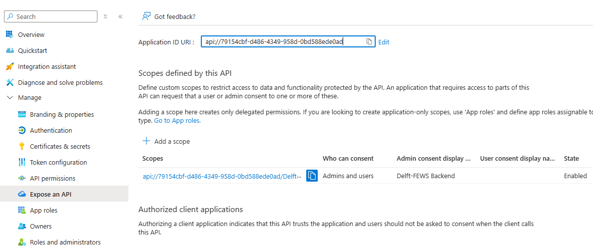Click the Integration assistant rocket icon
The width and height of the screenshot is (593, 248).
pos(9,66)
